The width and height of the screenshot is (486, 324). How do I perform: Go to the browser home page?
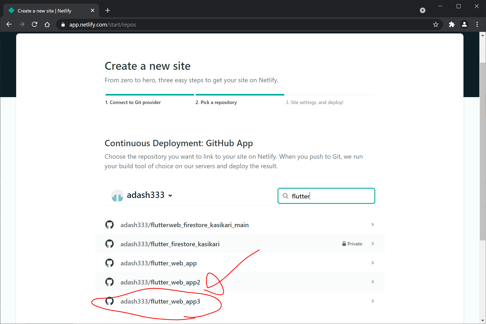click(47, 24)
